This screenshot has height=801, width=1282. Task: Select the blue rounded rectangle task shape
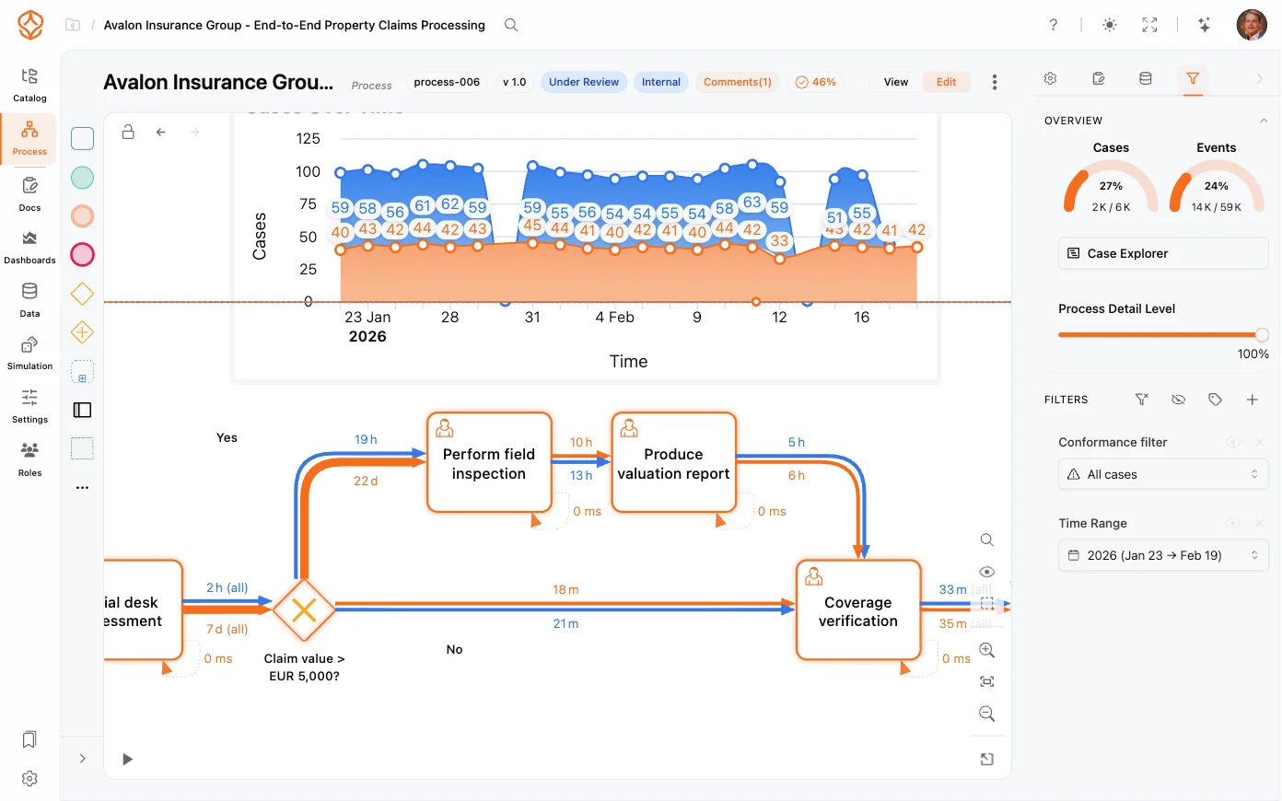(83, 139)
